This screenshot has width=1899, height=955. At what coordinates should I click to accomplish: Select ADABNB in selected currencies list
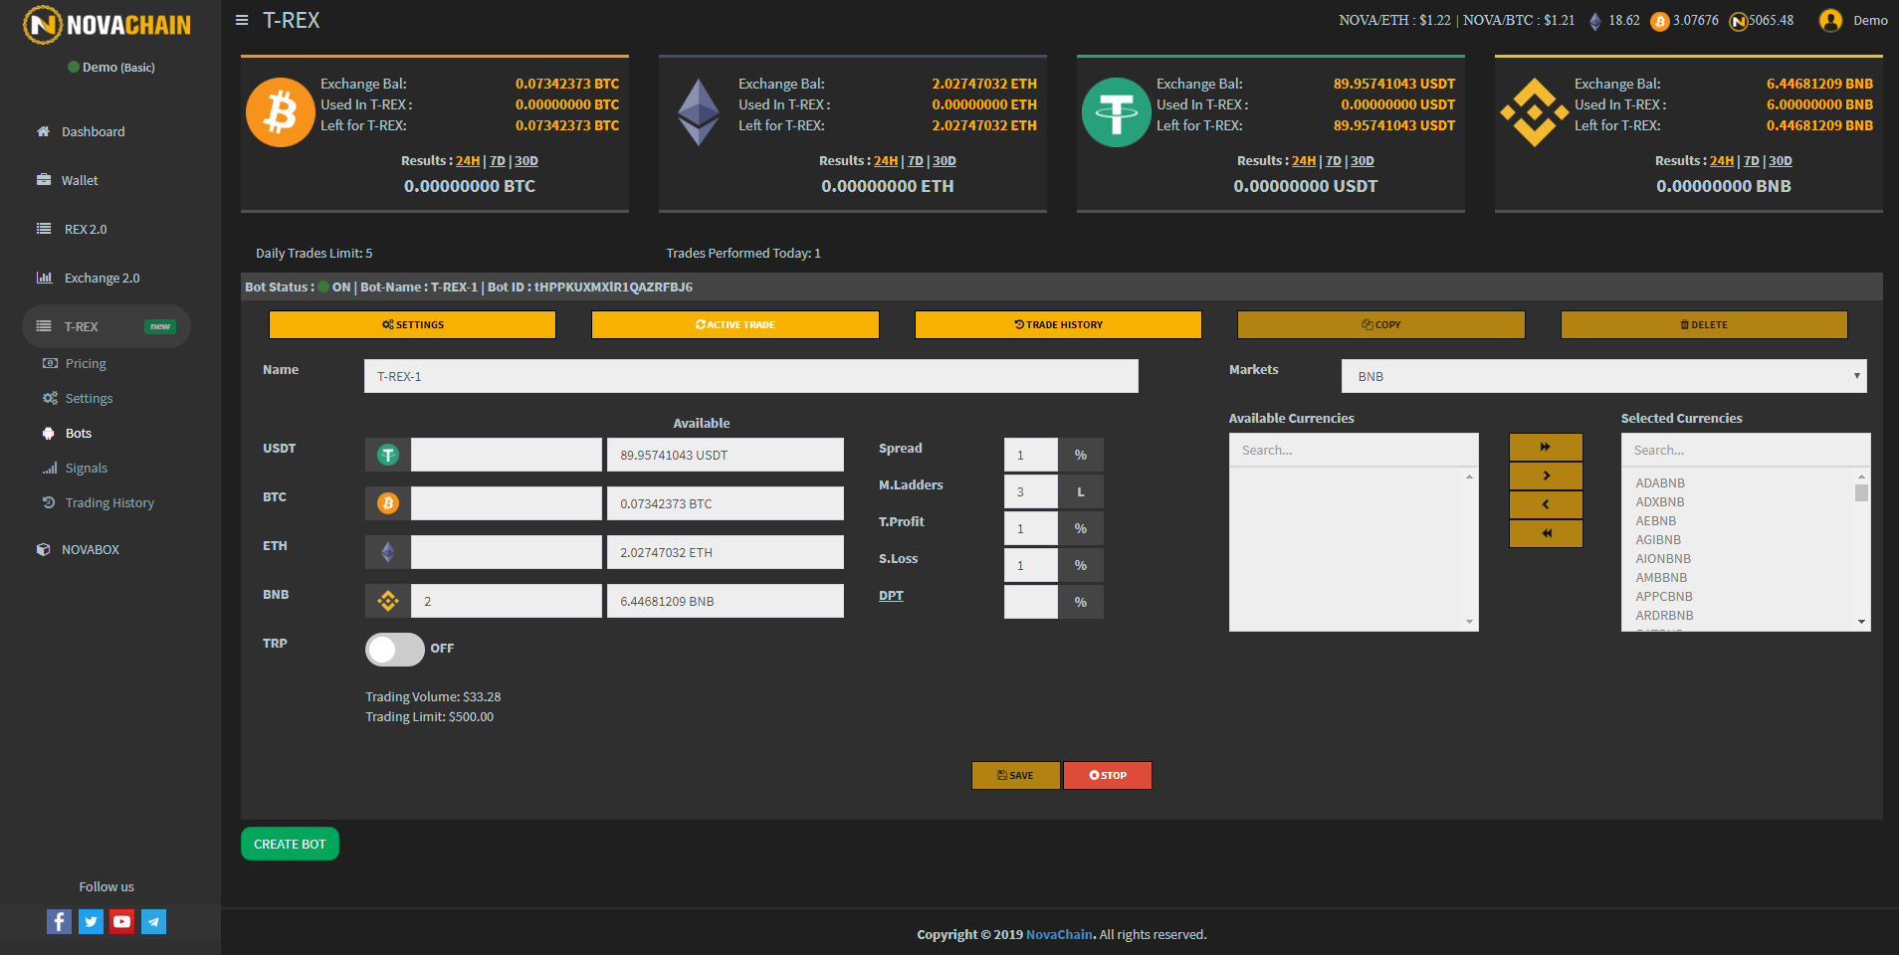[1660, 483]
